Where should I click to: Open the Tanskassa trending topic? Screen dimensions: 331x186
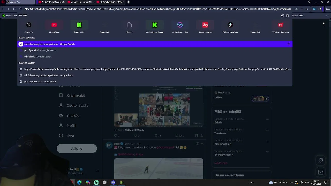click(x=220, y=133)
